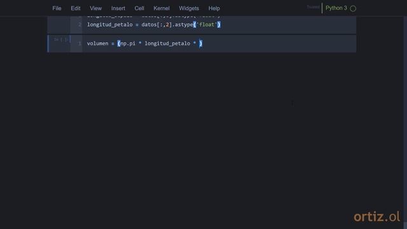The image size is (407, 229).
Task: Open the Edit menu
Action: pyautogui.click(x=76, y=8)
